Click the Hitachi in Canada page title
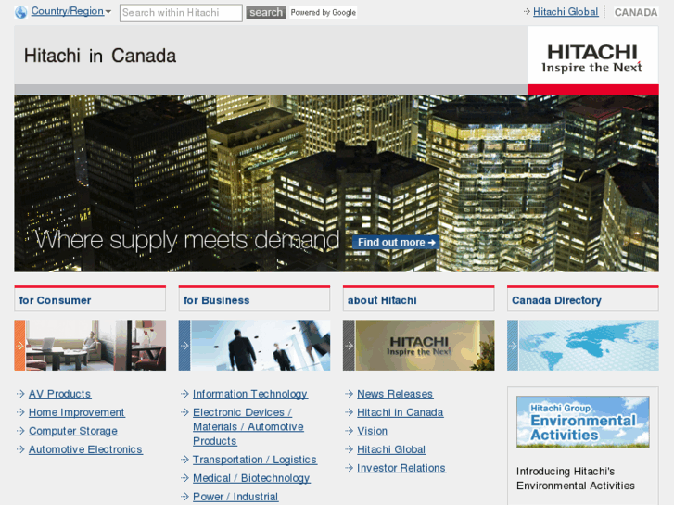 100,56
